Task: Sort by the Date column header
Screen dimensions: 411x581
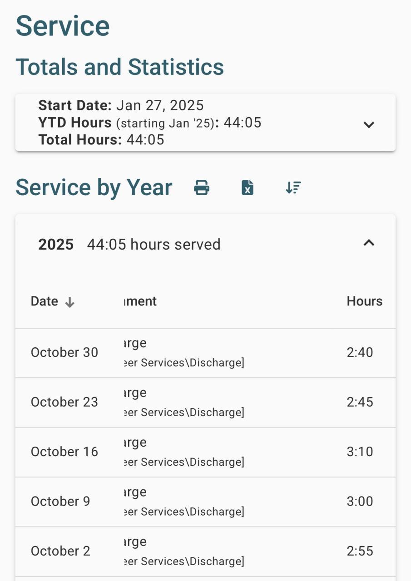Action: 45,301
